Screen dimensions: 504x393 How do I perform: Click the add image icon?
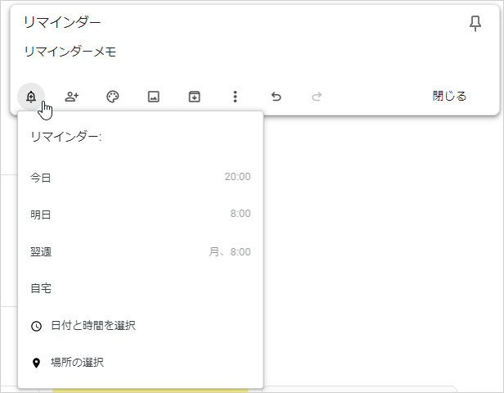[153, 97]
